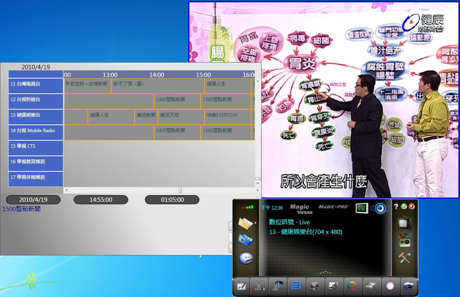Screen dimensions: 460x297
Task: Click the monitor display icon in bottom toolbar
Action: (x=314, y=285)
